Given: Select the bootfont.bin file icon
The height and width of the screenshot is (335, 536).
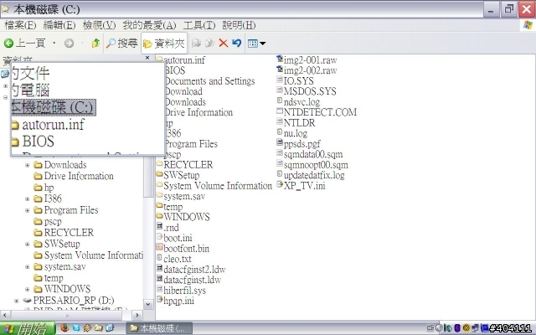Looking at the screenshot, I should pos(159,247).
